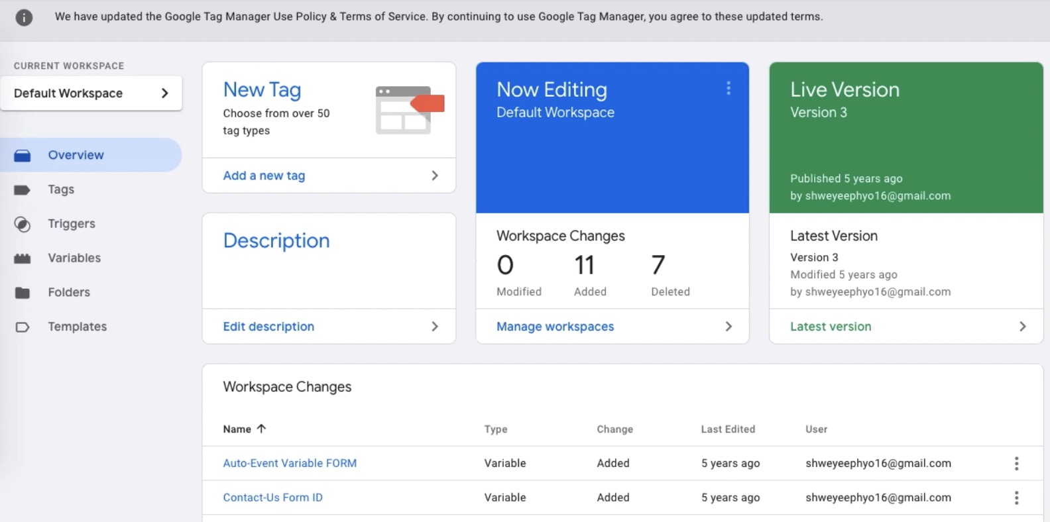
Task: Open three-dot menu on Now Editing card
Action: (x=728, y=89)
